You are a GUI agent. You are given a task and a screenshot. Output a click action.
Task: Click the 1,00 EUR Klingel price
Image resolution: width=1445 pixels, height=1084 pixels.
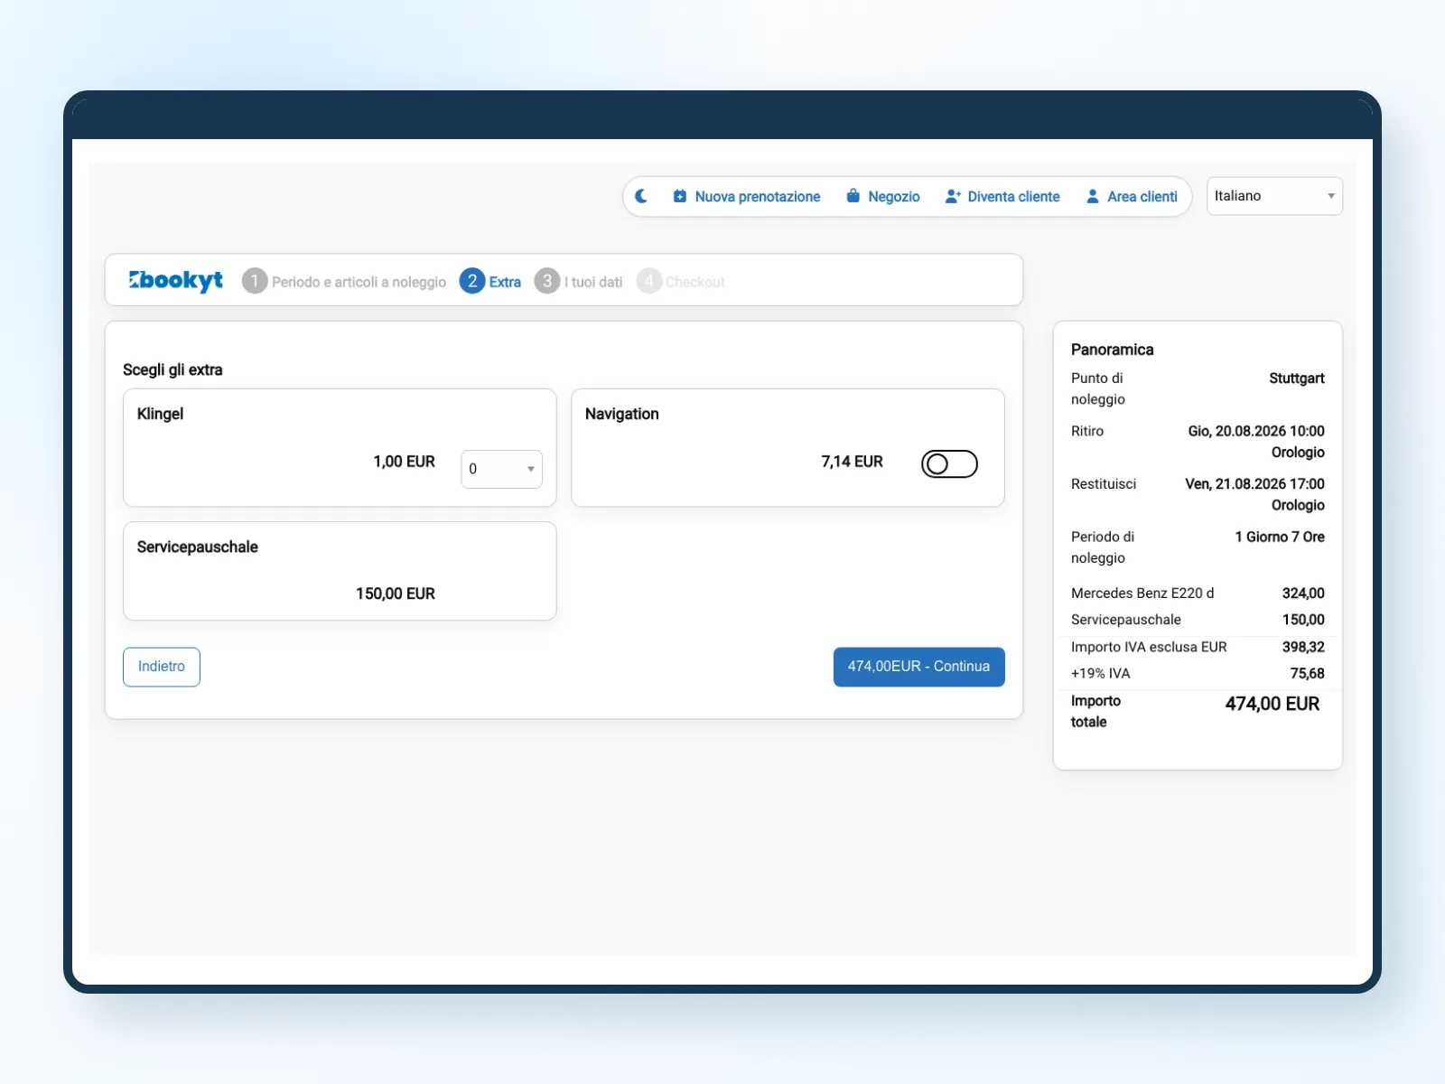coord(404,462)
